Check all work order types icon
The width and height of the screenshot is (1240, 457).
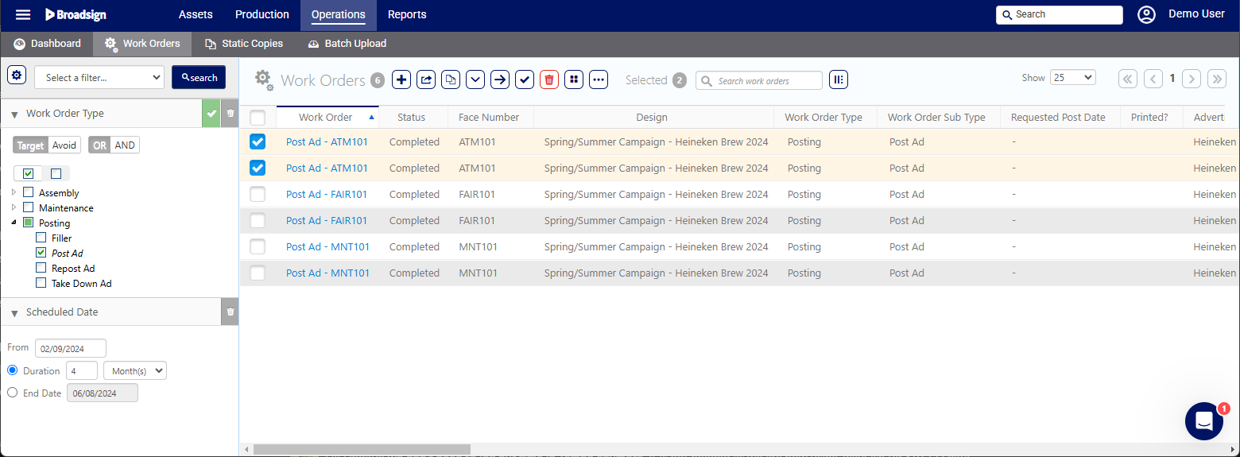pos(29,173)
